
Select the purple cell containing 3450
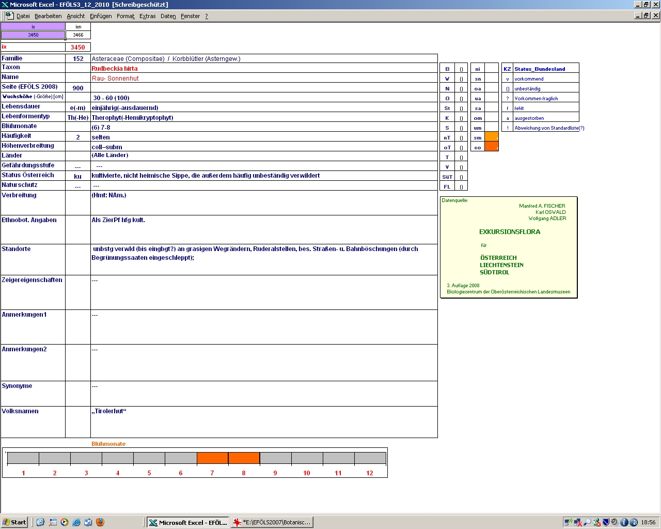point(33,35)
